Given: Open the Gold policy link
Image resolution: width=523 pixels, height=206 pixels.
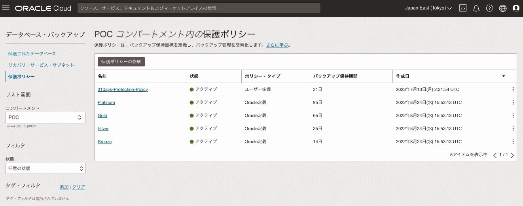Looking at the screenshot, I should tap(102, 115).
